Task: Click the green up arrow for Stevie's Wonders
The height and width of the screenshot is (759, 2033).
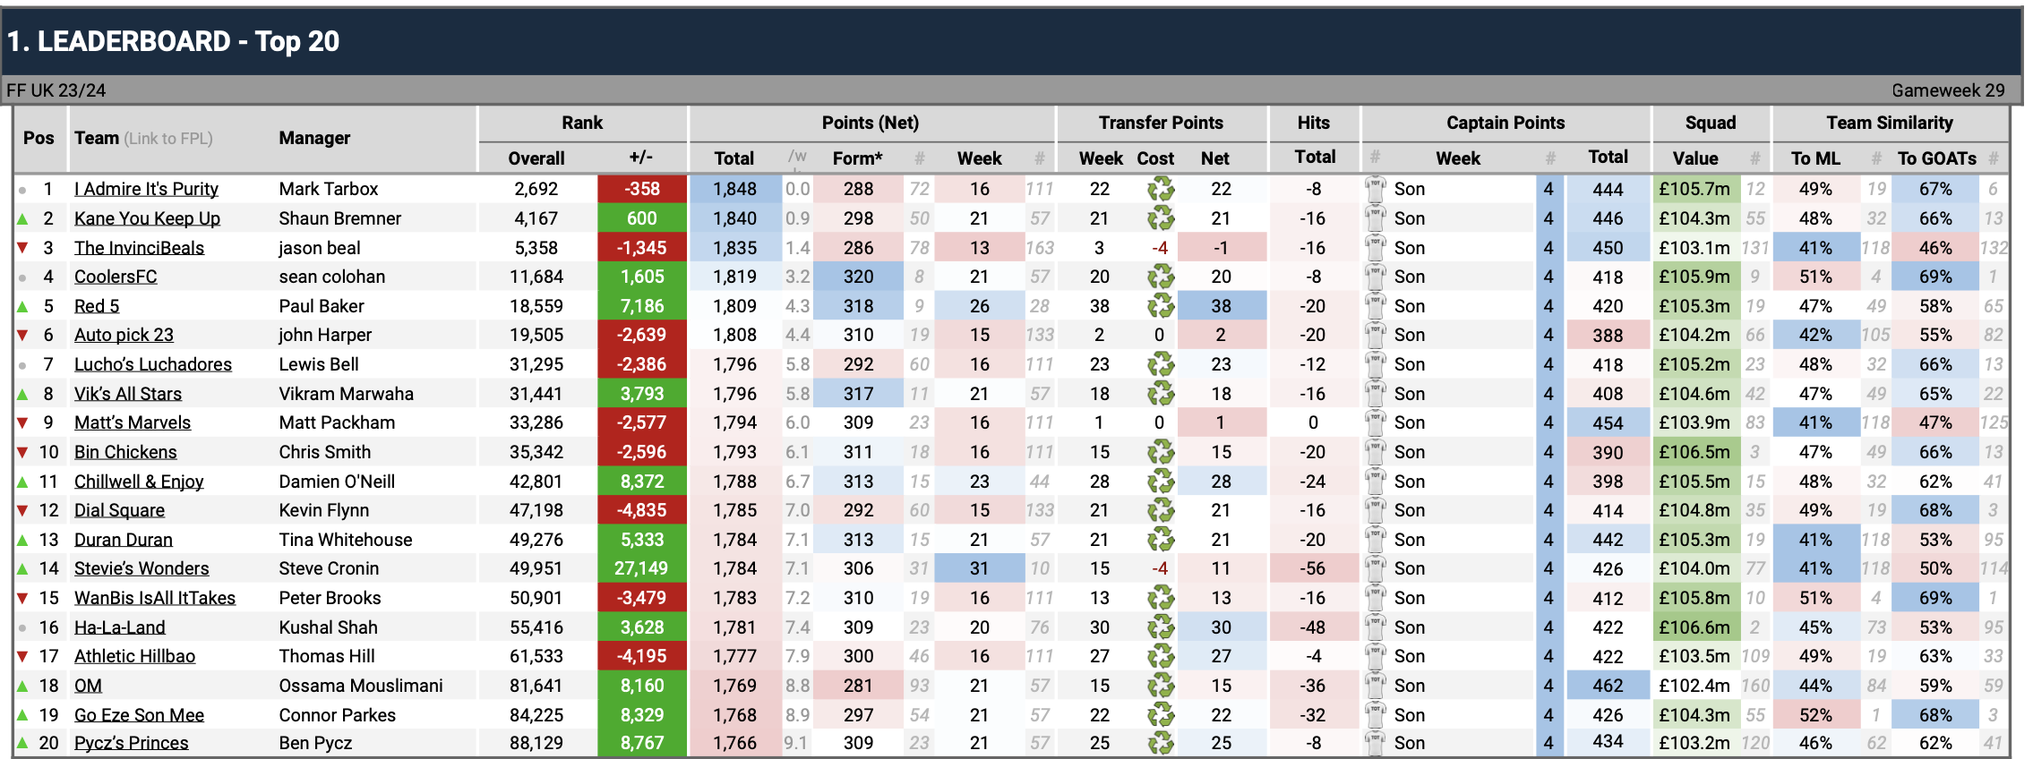Action: (22, 569)
